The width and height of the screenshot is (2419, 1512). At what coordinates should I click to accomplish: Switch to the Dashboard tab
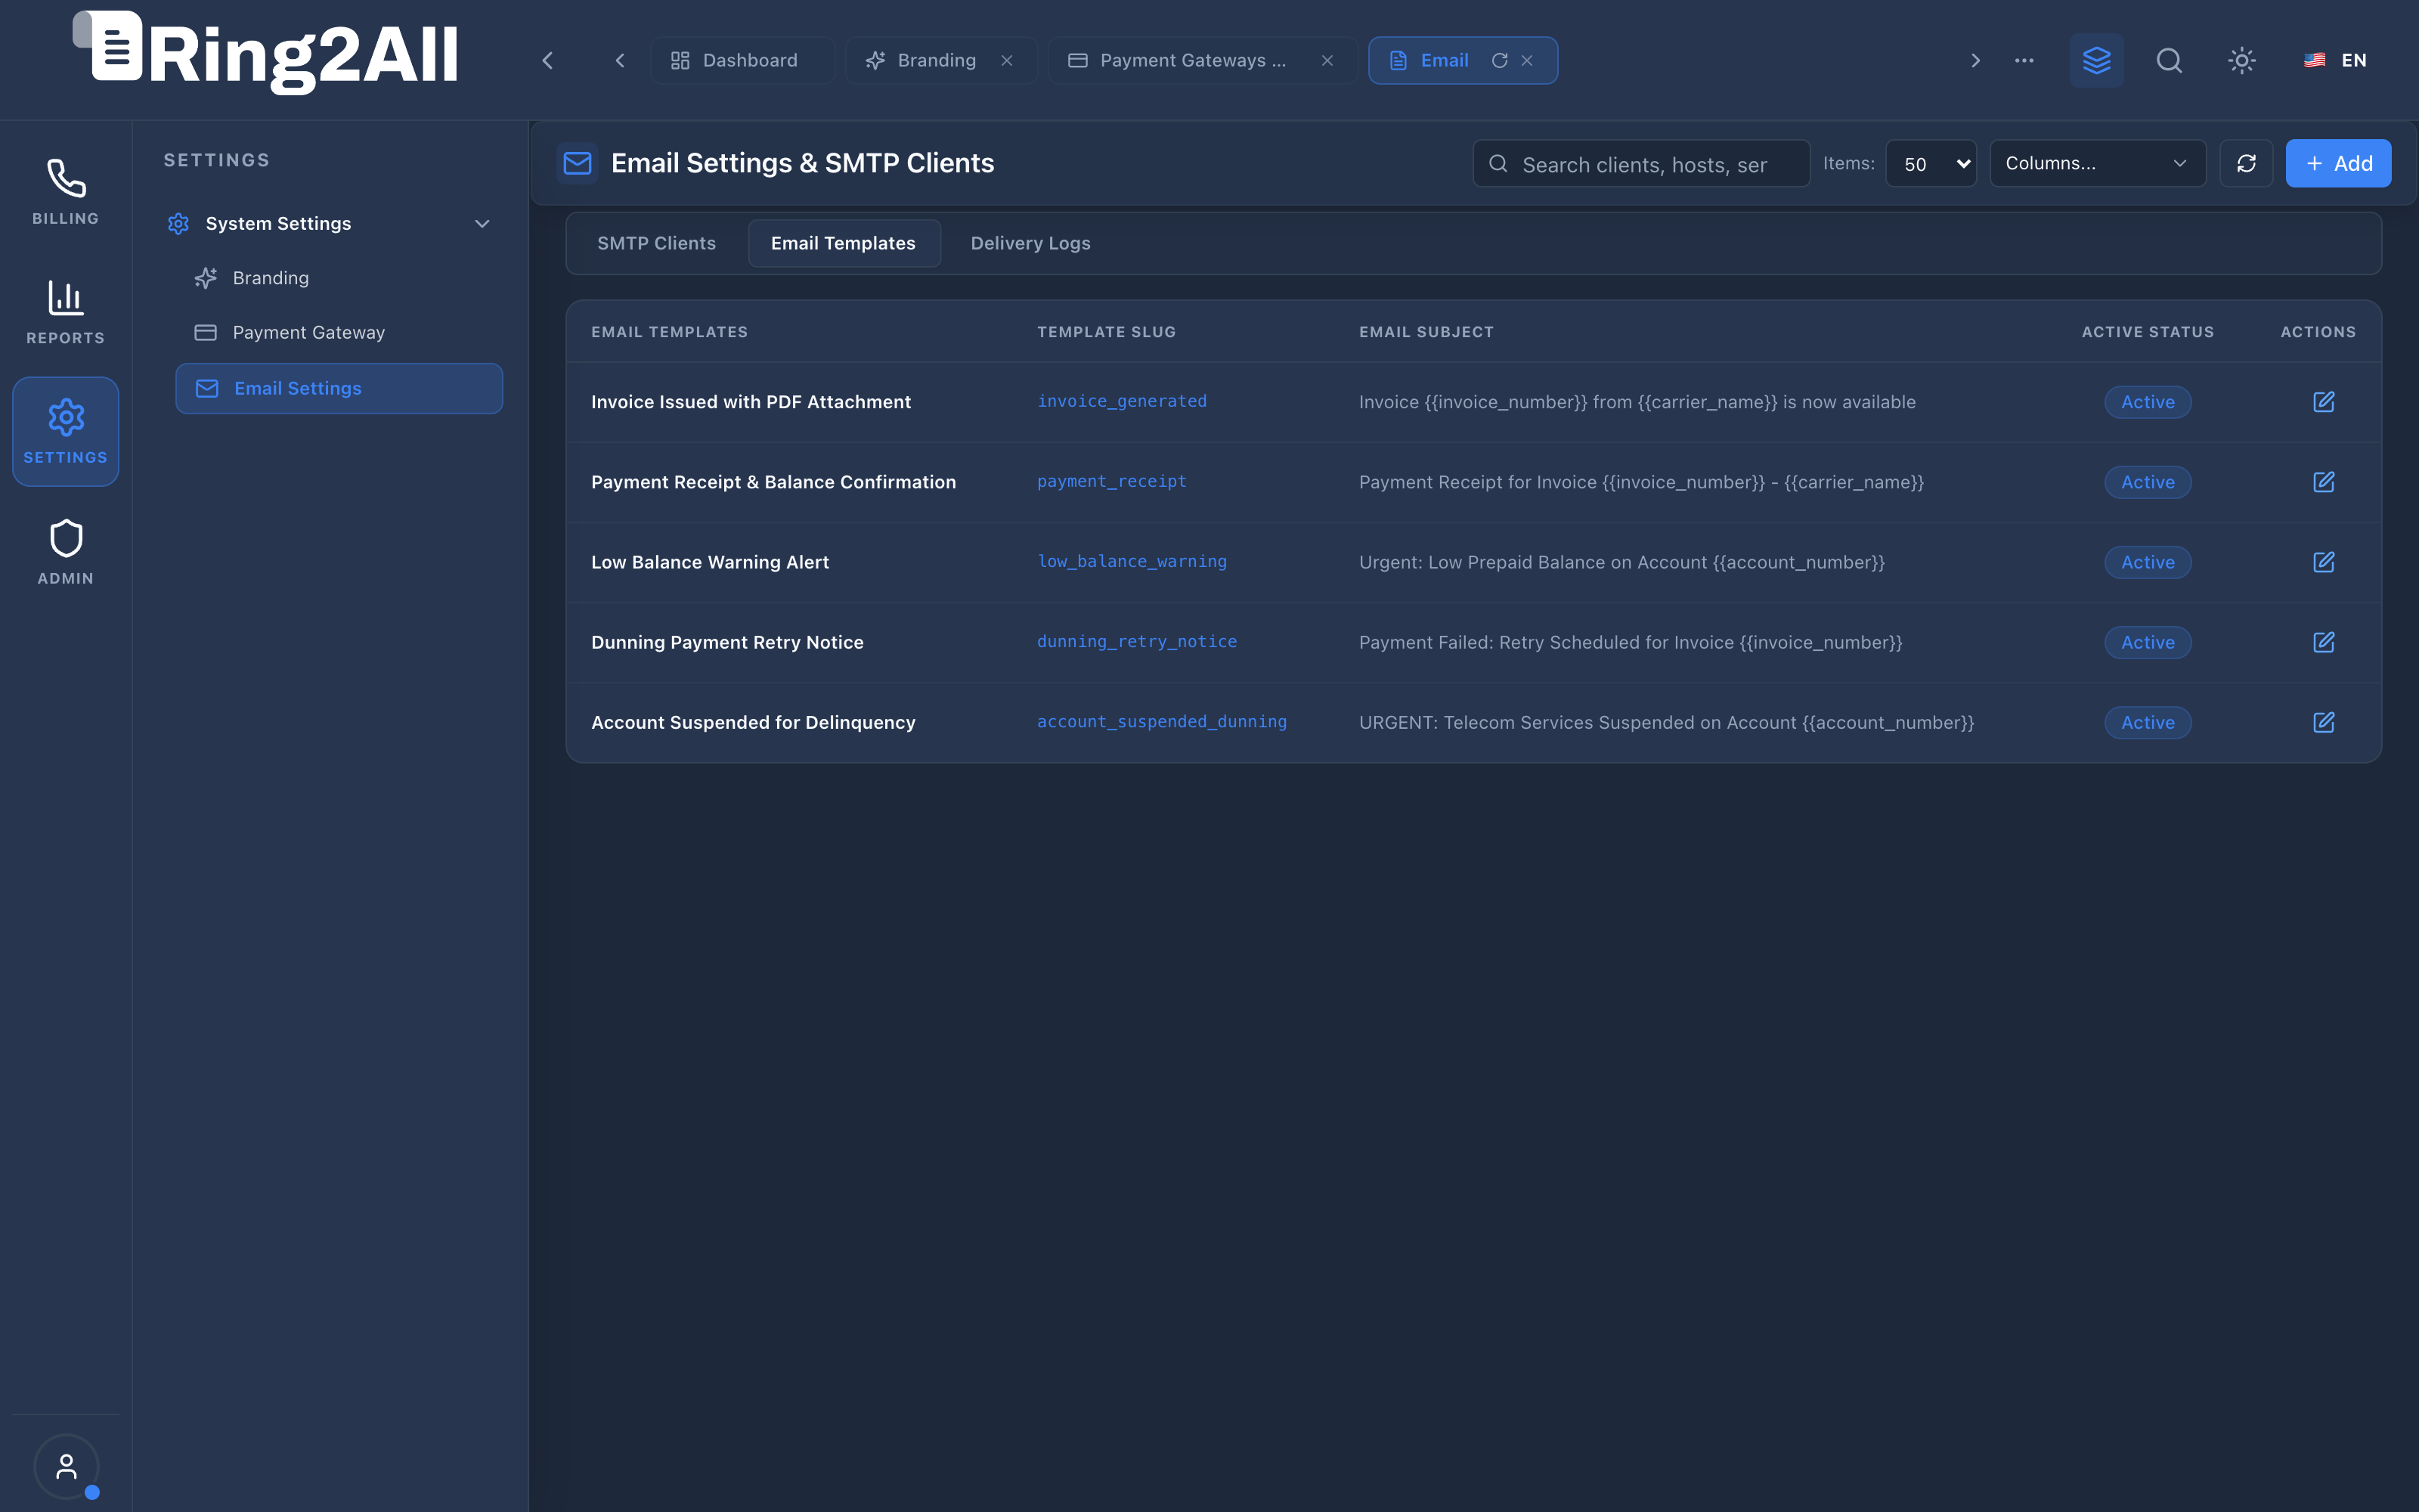pyautogui.click(x=742, y=60)
